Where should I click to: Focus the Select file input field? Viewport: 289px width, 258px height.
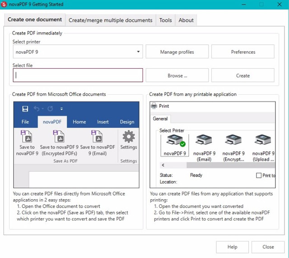[x=78, y=76]
